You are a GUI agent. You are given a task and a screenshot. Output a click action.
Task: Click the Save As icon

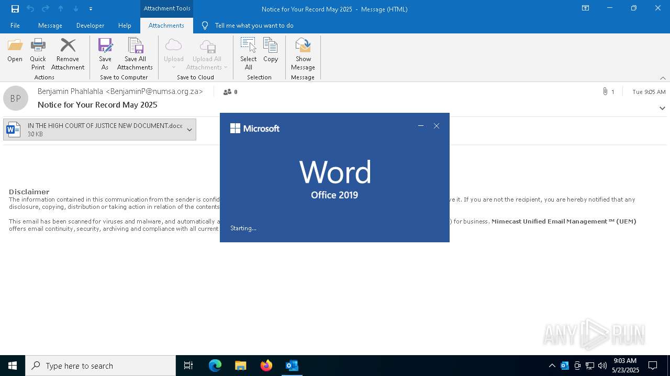[105, 54]
